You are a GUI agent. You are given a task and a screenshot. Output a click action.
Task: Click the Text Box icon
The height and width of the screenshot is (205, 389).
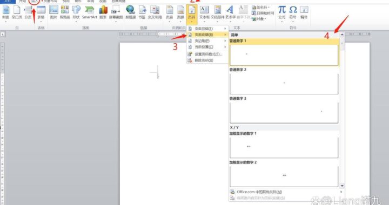coord(204,12)
